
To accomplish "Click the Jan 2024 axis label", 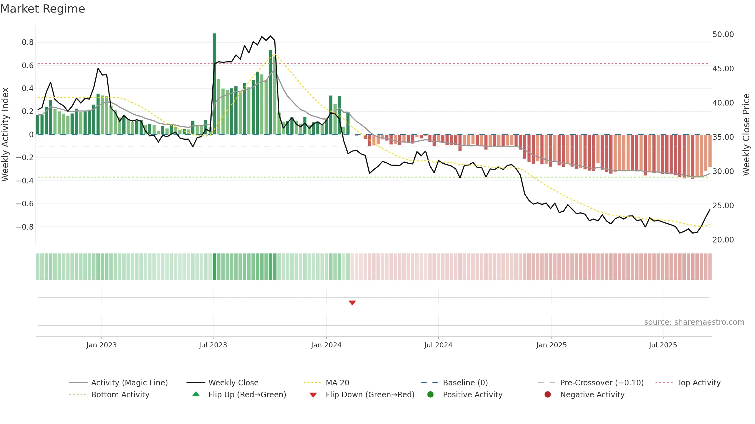I will coord(326,345).
